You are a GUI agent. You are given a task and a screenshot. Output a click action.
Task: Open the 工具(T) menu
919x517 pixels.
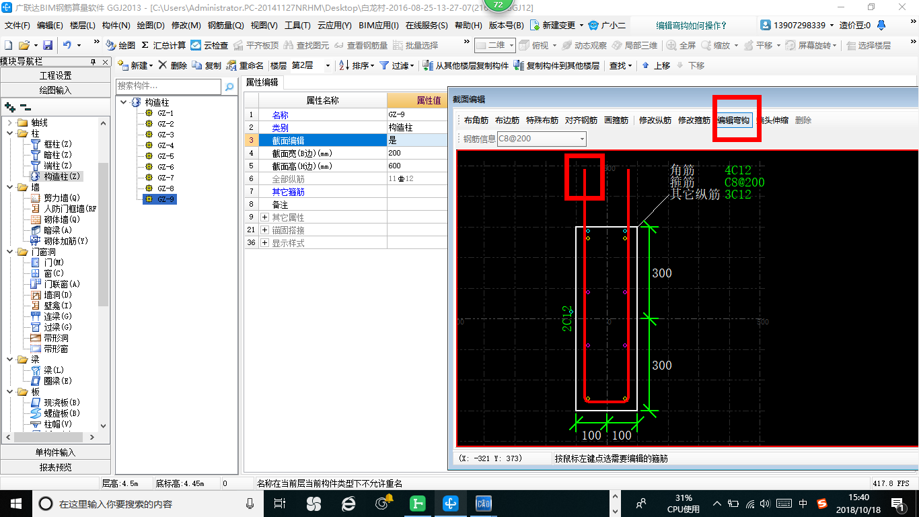tap(297, 26)
